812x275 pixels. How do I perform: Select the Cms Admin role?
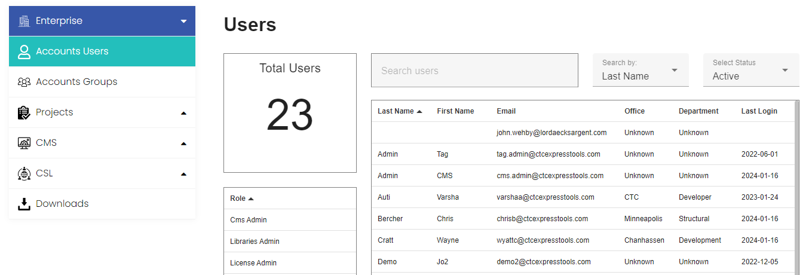pyautogui.click(x=249, y=220)
